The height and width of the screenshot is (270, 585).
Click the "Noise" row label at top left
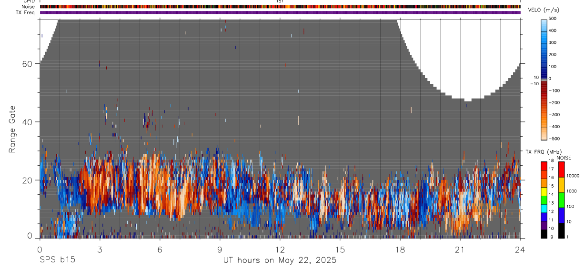point(29,7)
